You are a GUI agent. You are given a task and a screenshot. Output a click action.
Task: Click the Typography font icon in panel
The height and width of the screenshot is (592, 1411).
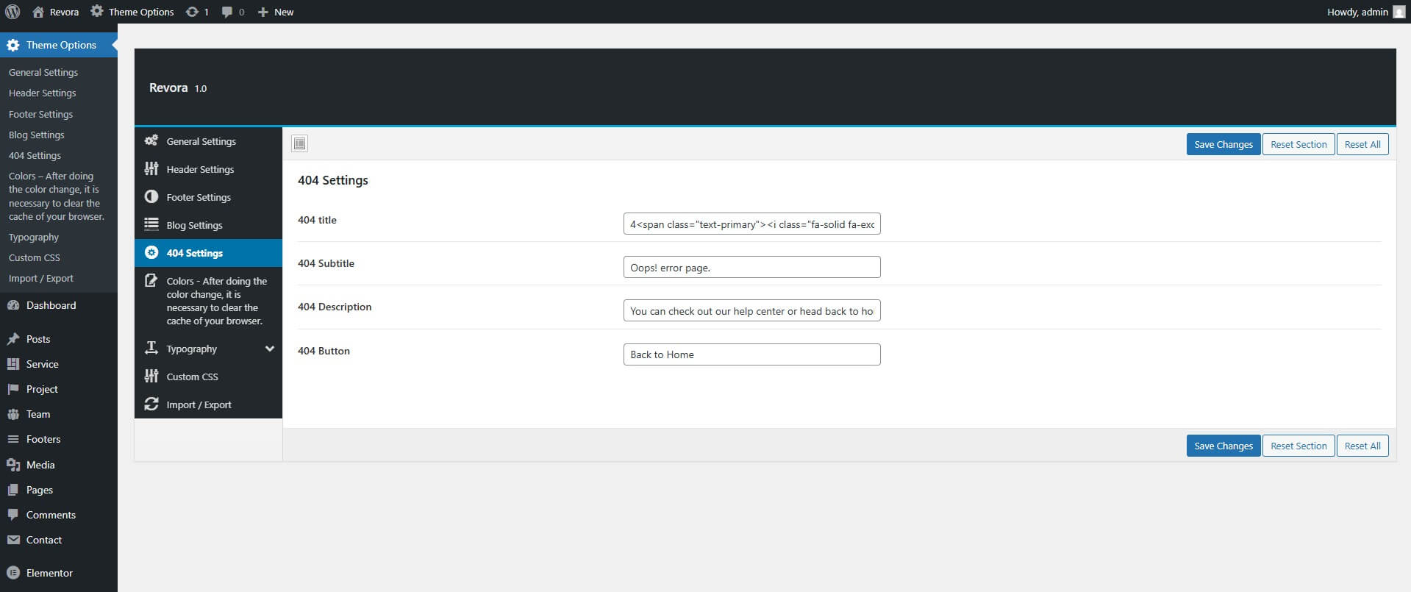[x=151, y=348]
